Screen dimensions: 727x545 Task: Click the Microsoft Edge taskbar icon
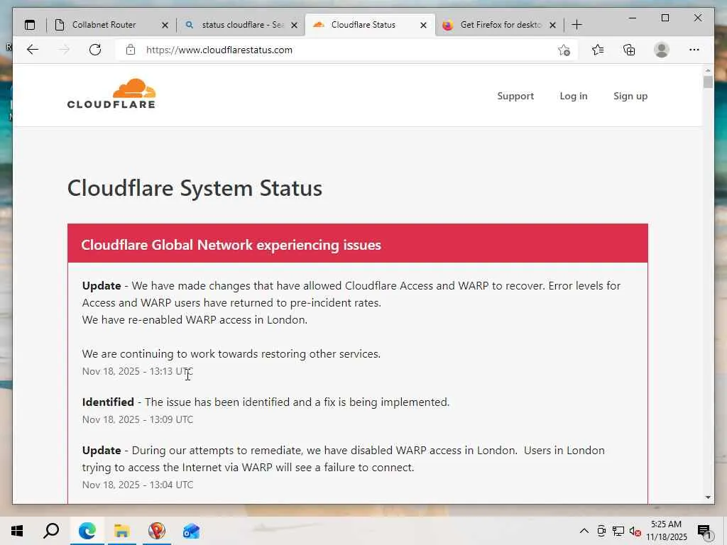coord(87,531)
